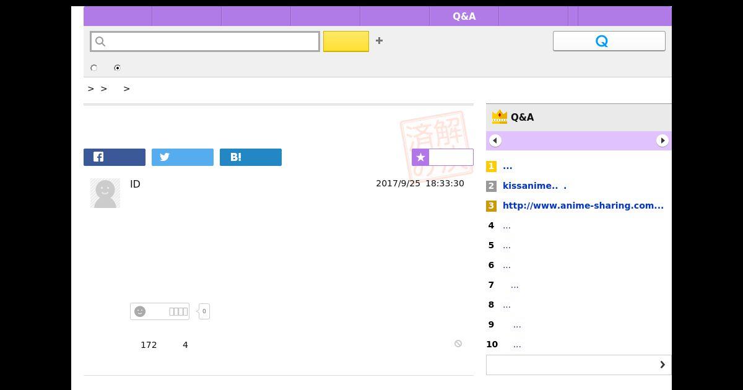Click the blue Q logo button
Image resolution: width=743 pixels, height=390 pixels.
click(609, 41)
